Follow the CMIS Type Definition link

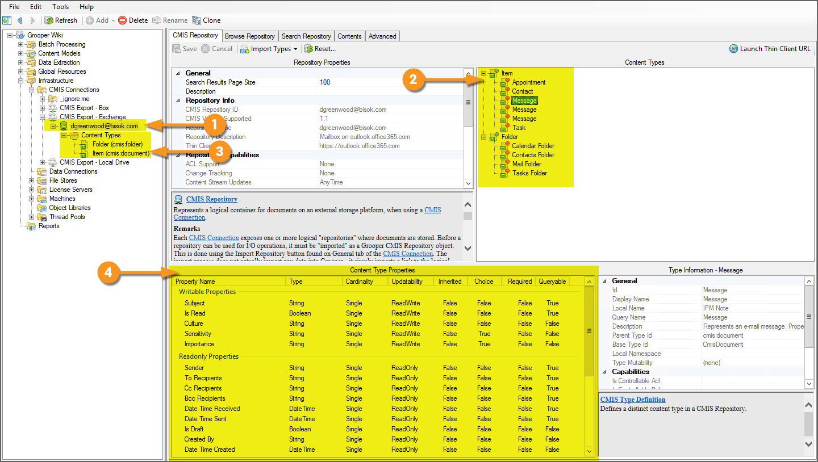[632, 400]
